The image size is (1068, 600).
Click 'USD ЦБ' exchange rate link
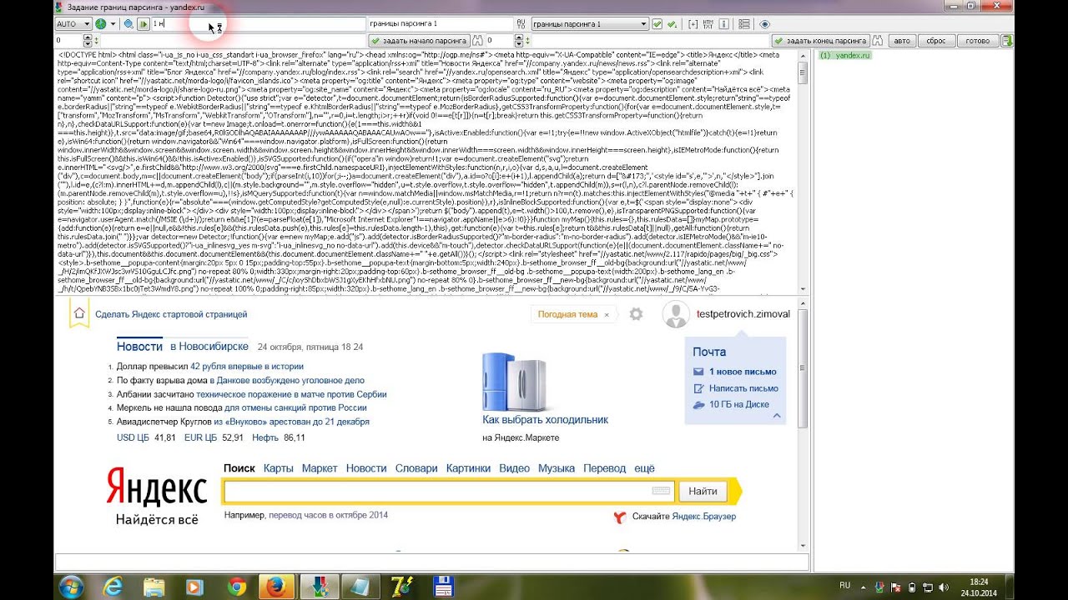coord(133,437)
